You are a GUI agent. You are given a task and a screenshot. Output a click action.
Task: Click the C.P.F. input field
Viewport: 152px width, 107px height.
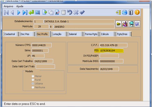click(113, 45)
